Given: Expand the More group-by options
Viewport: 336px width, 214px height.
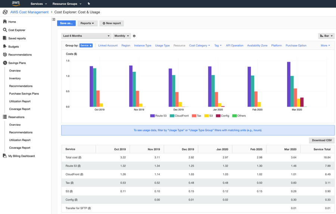Looking at the screenshot, I should click(325, 45).
